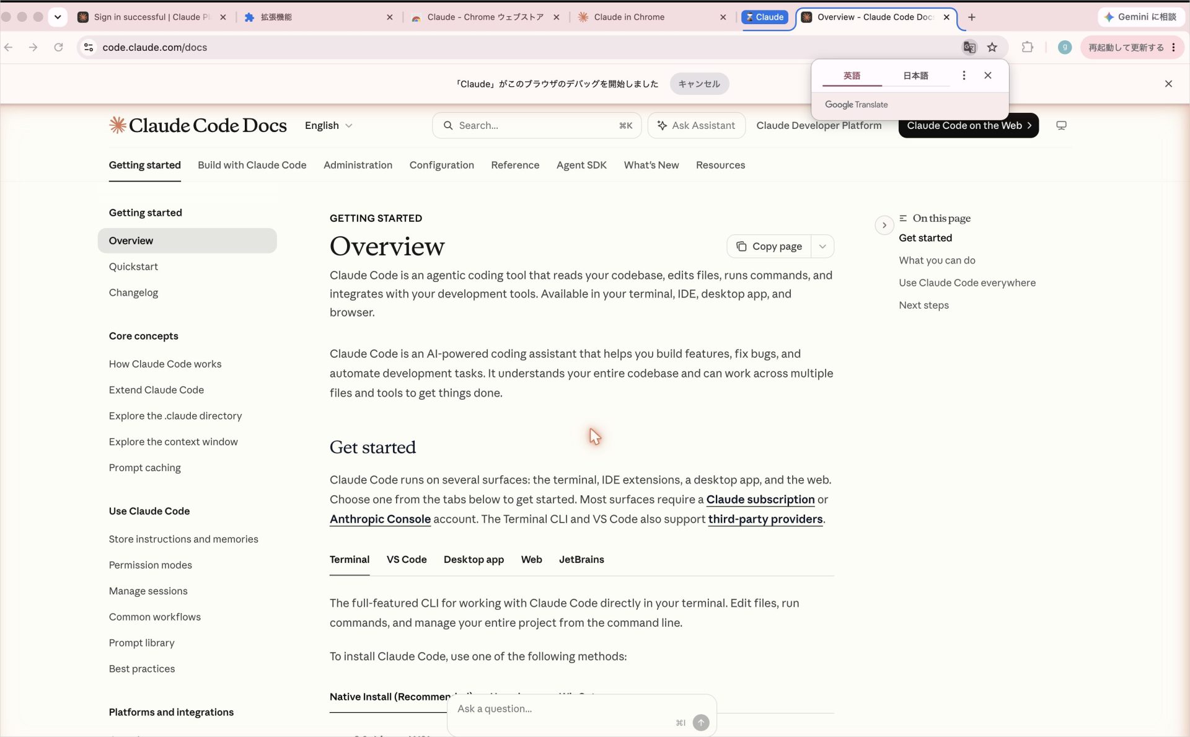
Task: Click the restart to update button
Action: [x=1126, y=47]
